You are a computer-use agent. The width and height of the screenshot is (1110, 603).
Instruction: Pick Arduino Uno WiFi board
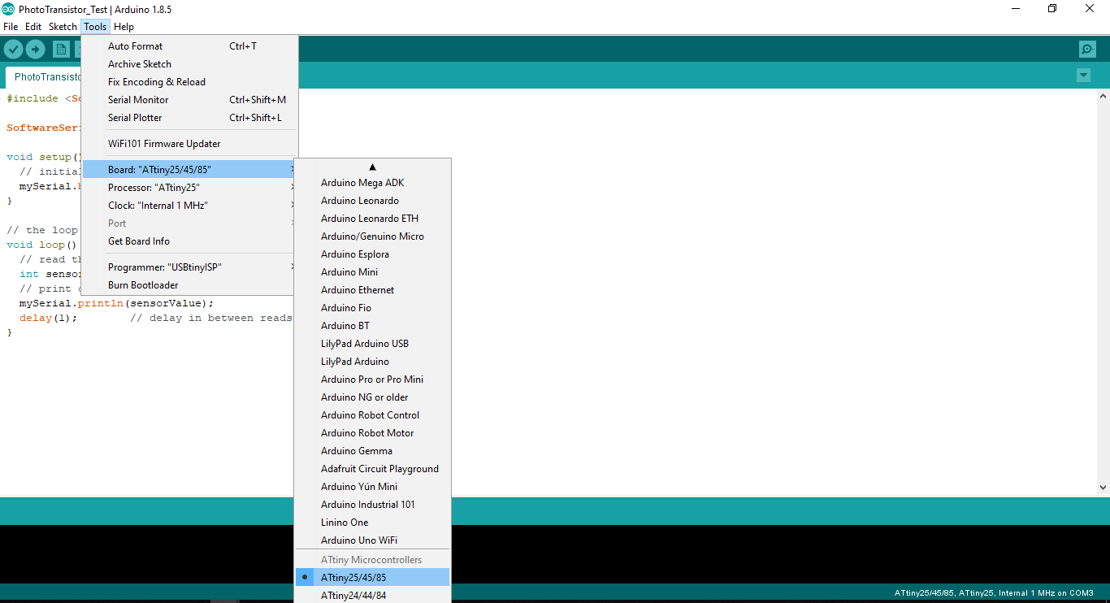tap(372, 540)
